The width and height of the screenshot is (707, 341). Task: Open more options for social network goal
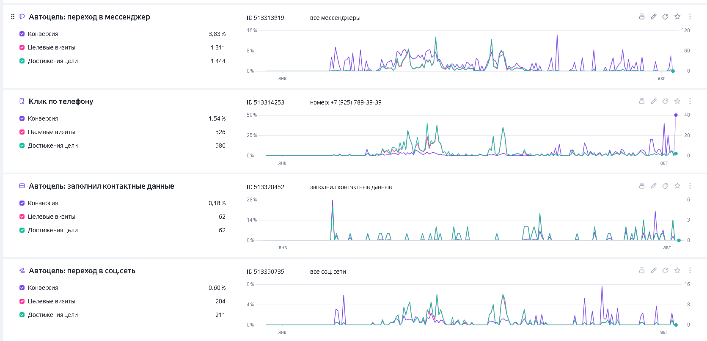tap(690, 270)
